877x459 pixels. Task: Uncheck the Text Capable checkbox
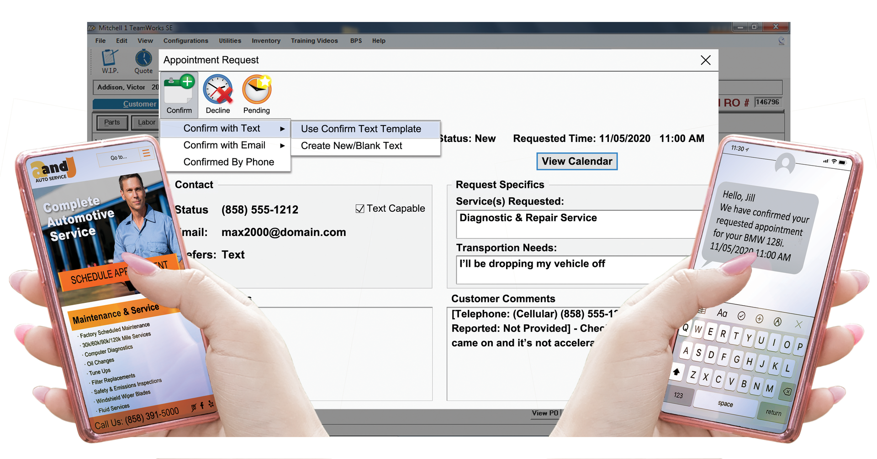360,208
